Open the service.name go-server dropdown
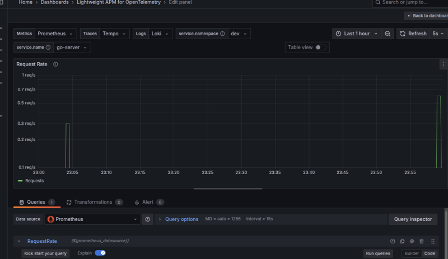Viewport: 448px width, 259px height. pyautogui.click(x=73, y=48)
